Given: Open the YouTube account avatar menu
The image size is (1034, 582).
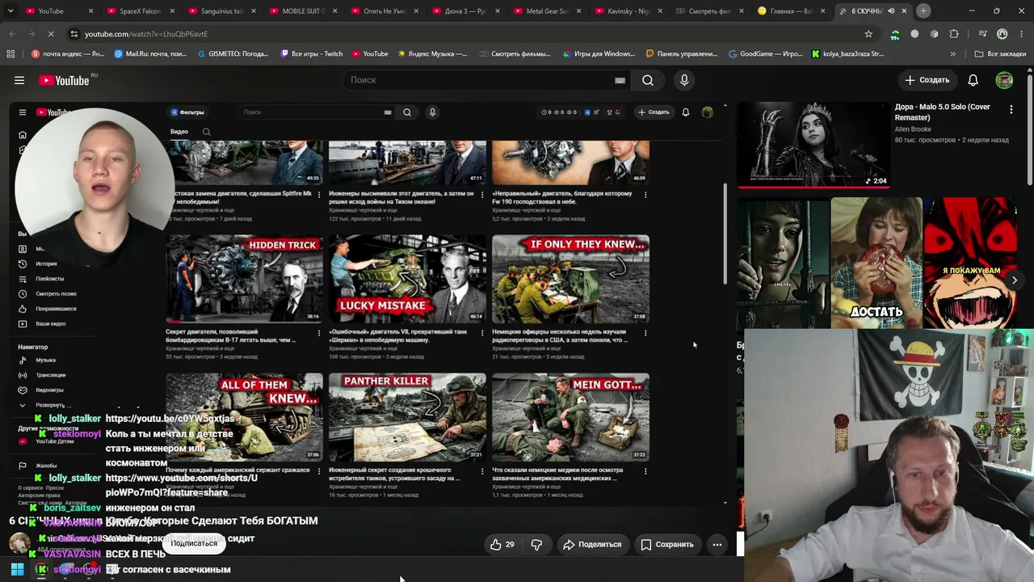Looking at the screenshot, I should click(1004, 80).
